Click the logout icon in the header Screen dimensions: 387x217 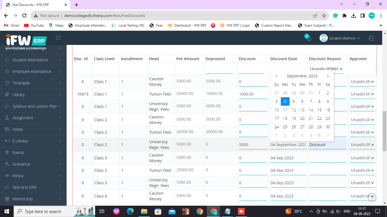tap(371, 38)
